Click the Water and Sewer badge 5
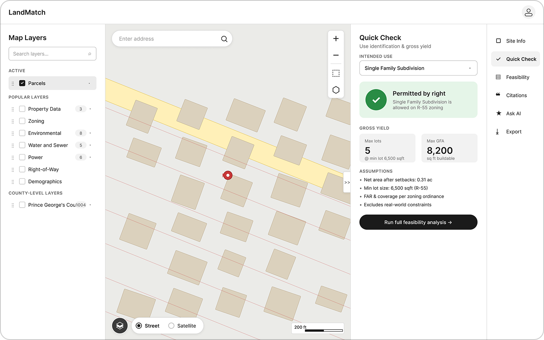This screenshot has height=340, width=544. tap(81, 145)
